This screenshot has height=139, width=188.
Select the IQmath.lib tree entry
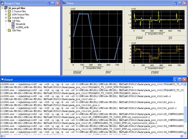point(21,24)
